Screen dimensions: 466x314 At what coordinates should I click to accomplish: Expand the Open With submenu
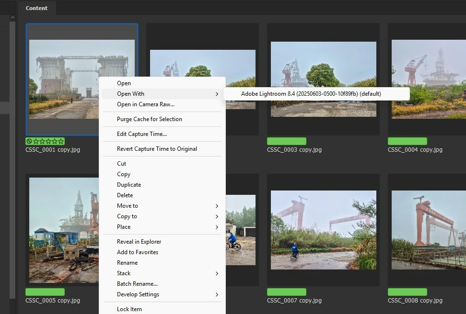point(162,94)
